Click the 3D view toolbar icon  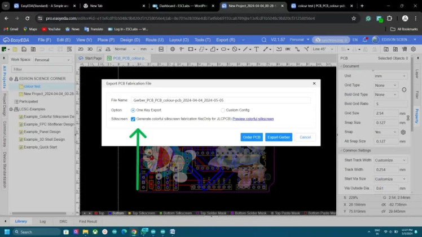[89, 49]
